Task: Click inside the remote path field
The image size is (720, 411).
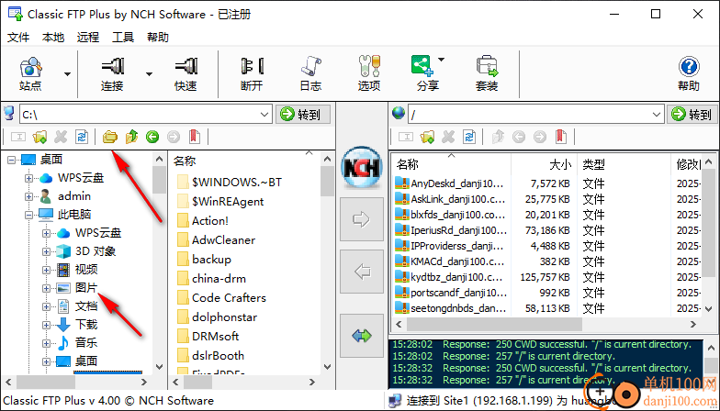Action: tap(530, 114)
